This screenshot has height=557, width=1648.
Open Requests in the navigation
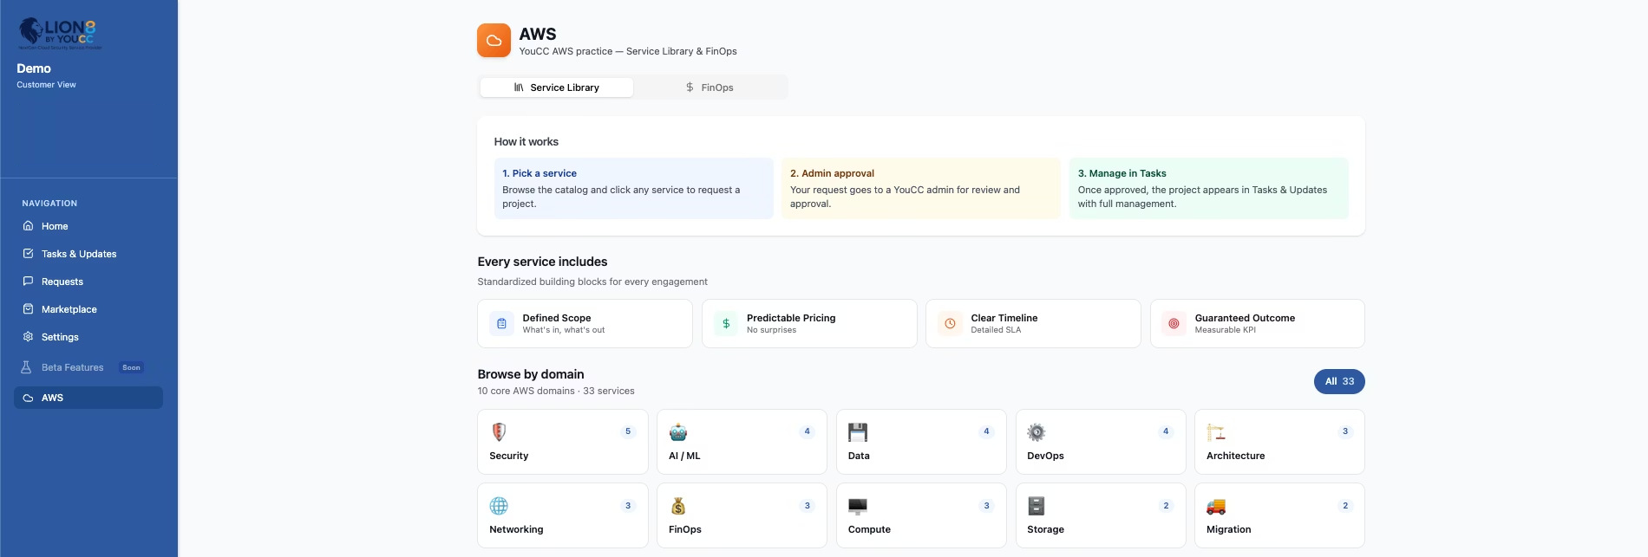click(88, 282)
